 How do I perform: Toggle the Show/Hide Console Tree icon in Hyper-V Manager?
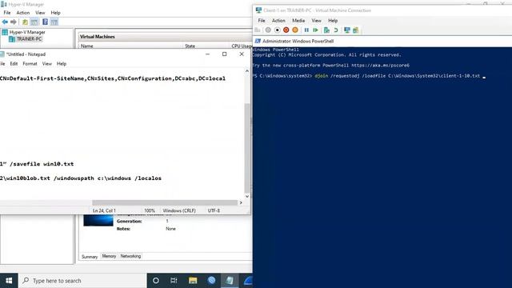[x=34, y=22]
